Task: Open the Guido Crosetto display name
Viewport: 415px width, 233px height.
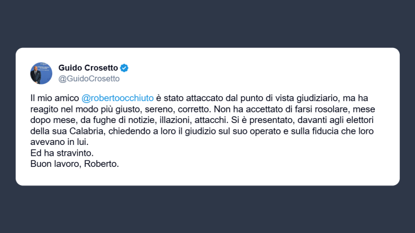Action: [x=88, y=68]
